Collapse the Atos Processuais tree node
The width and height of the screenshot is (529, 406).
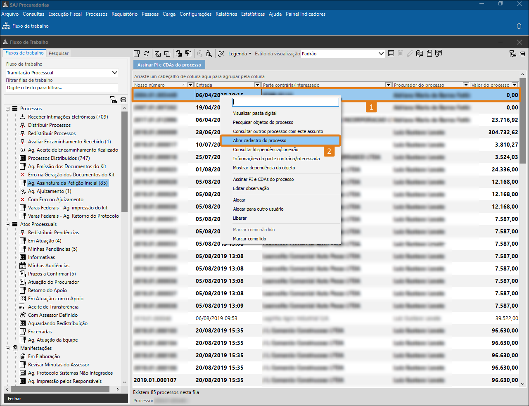tap(7, 224)
